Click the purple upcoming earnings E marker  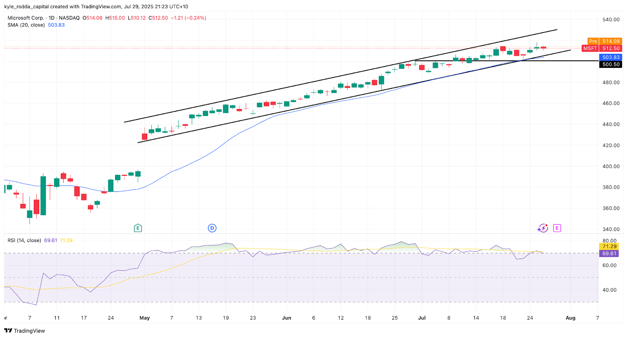[557, 228]
